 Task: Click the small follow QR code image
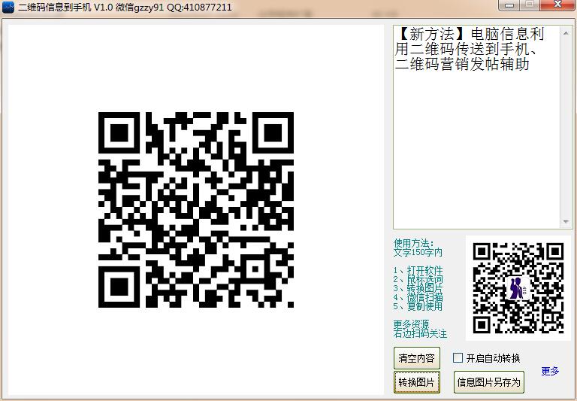(x=518, y=288)
